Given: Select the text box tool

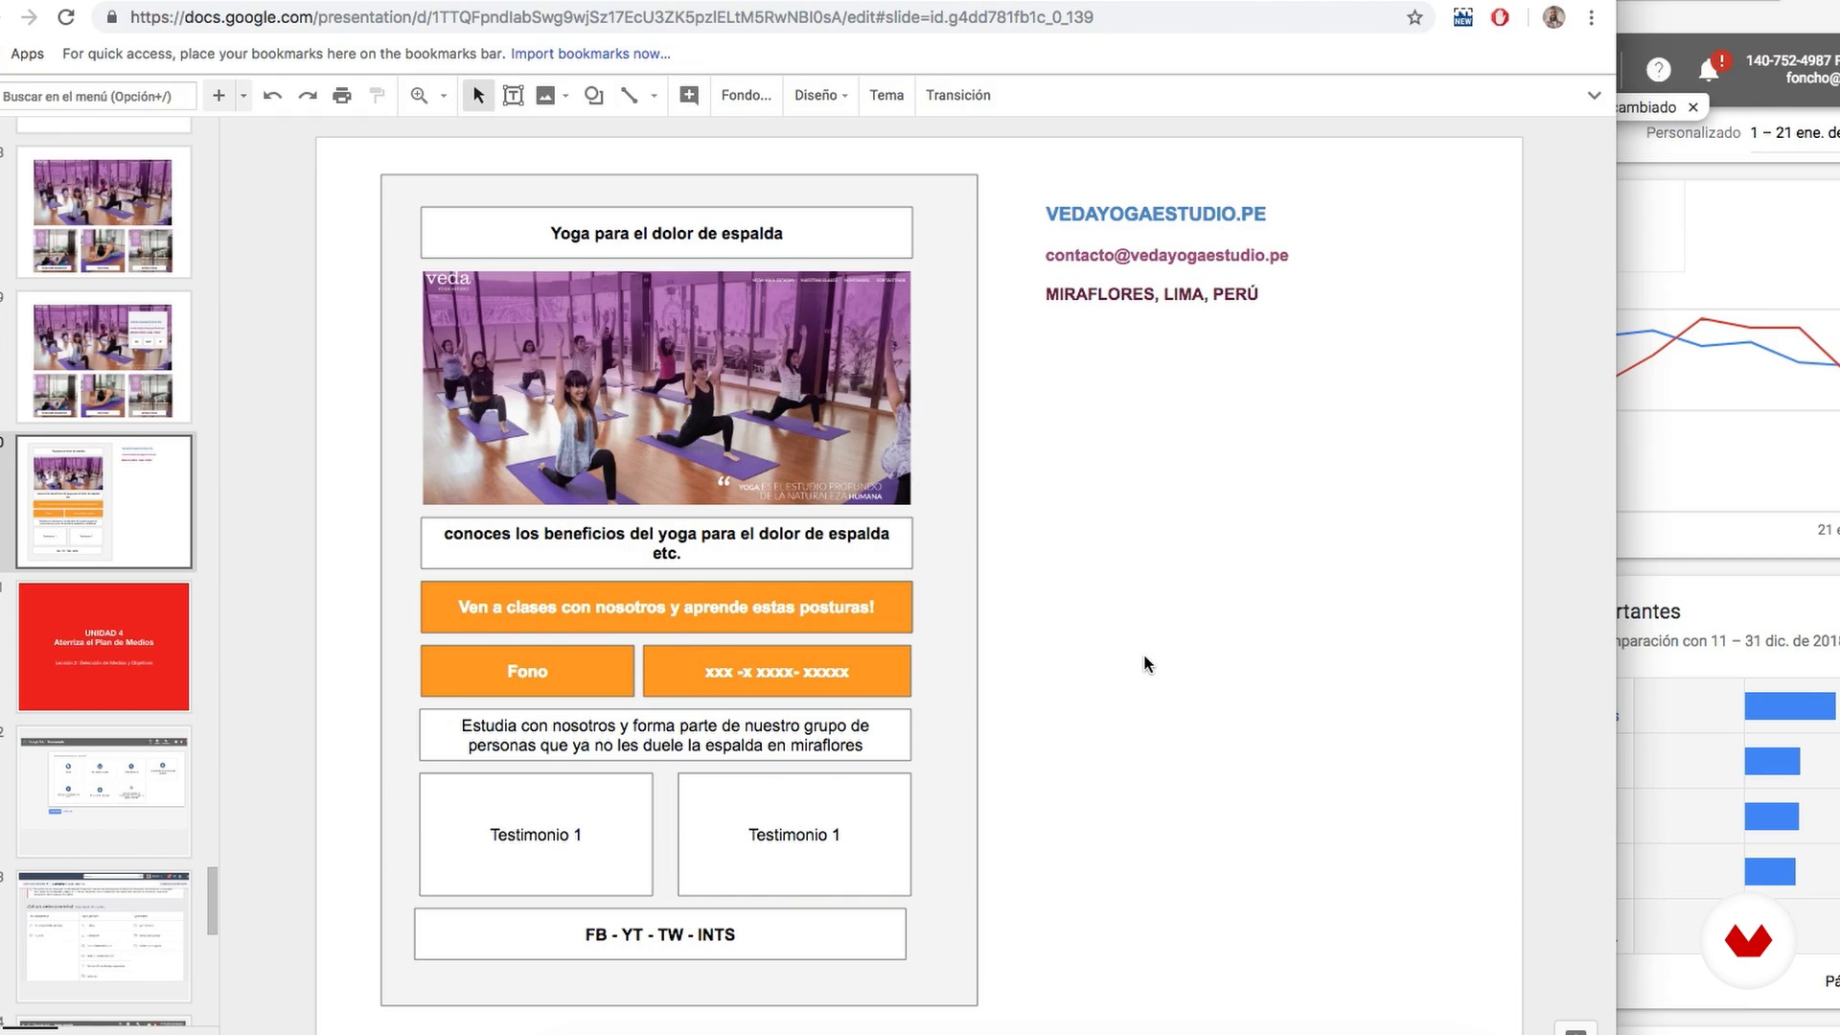Looking at the screenshot, I should pyautogui.click(x=514, y=95).
